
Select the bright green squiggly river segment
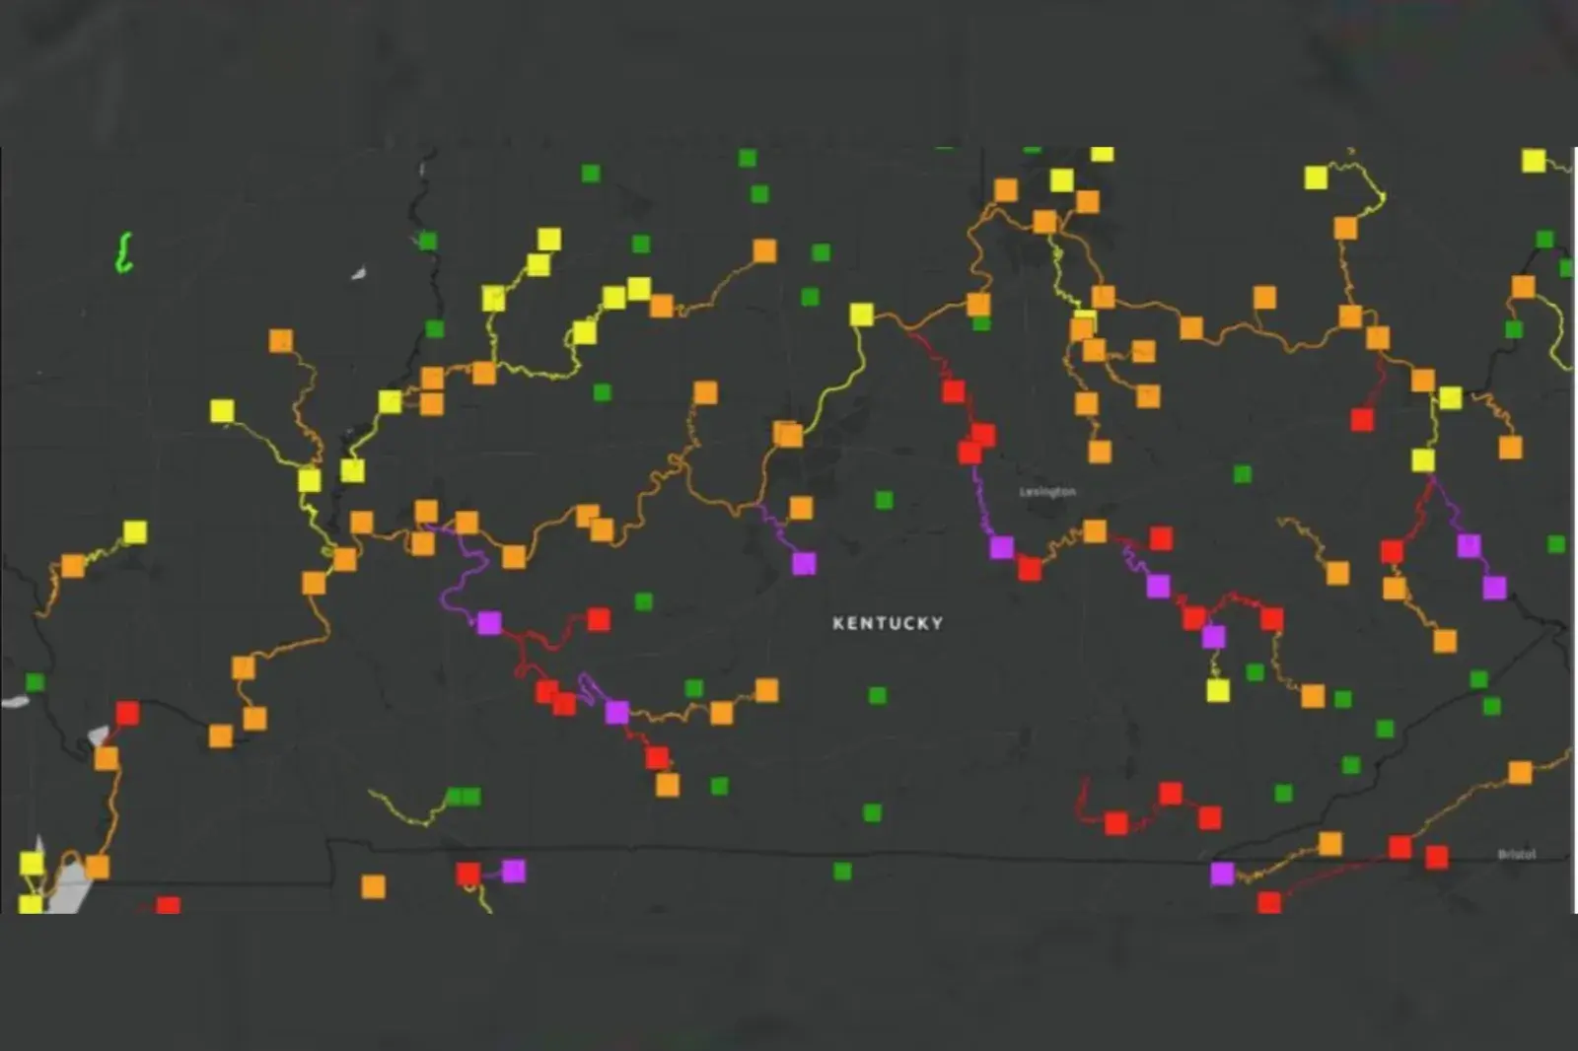pos(124,252)
